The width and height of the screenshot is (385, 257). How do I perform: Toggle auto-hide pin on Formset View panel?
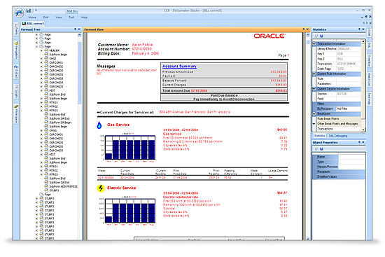304,29
